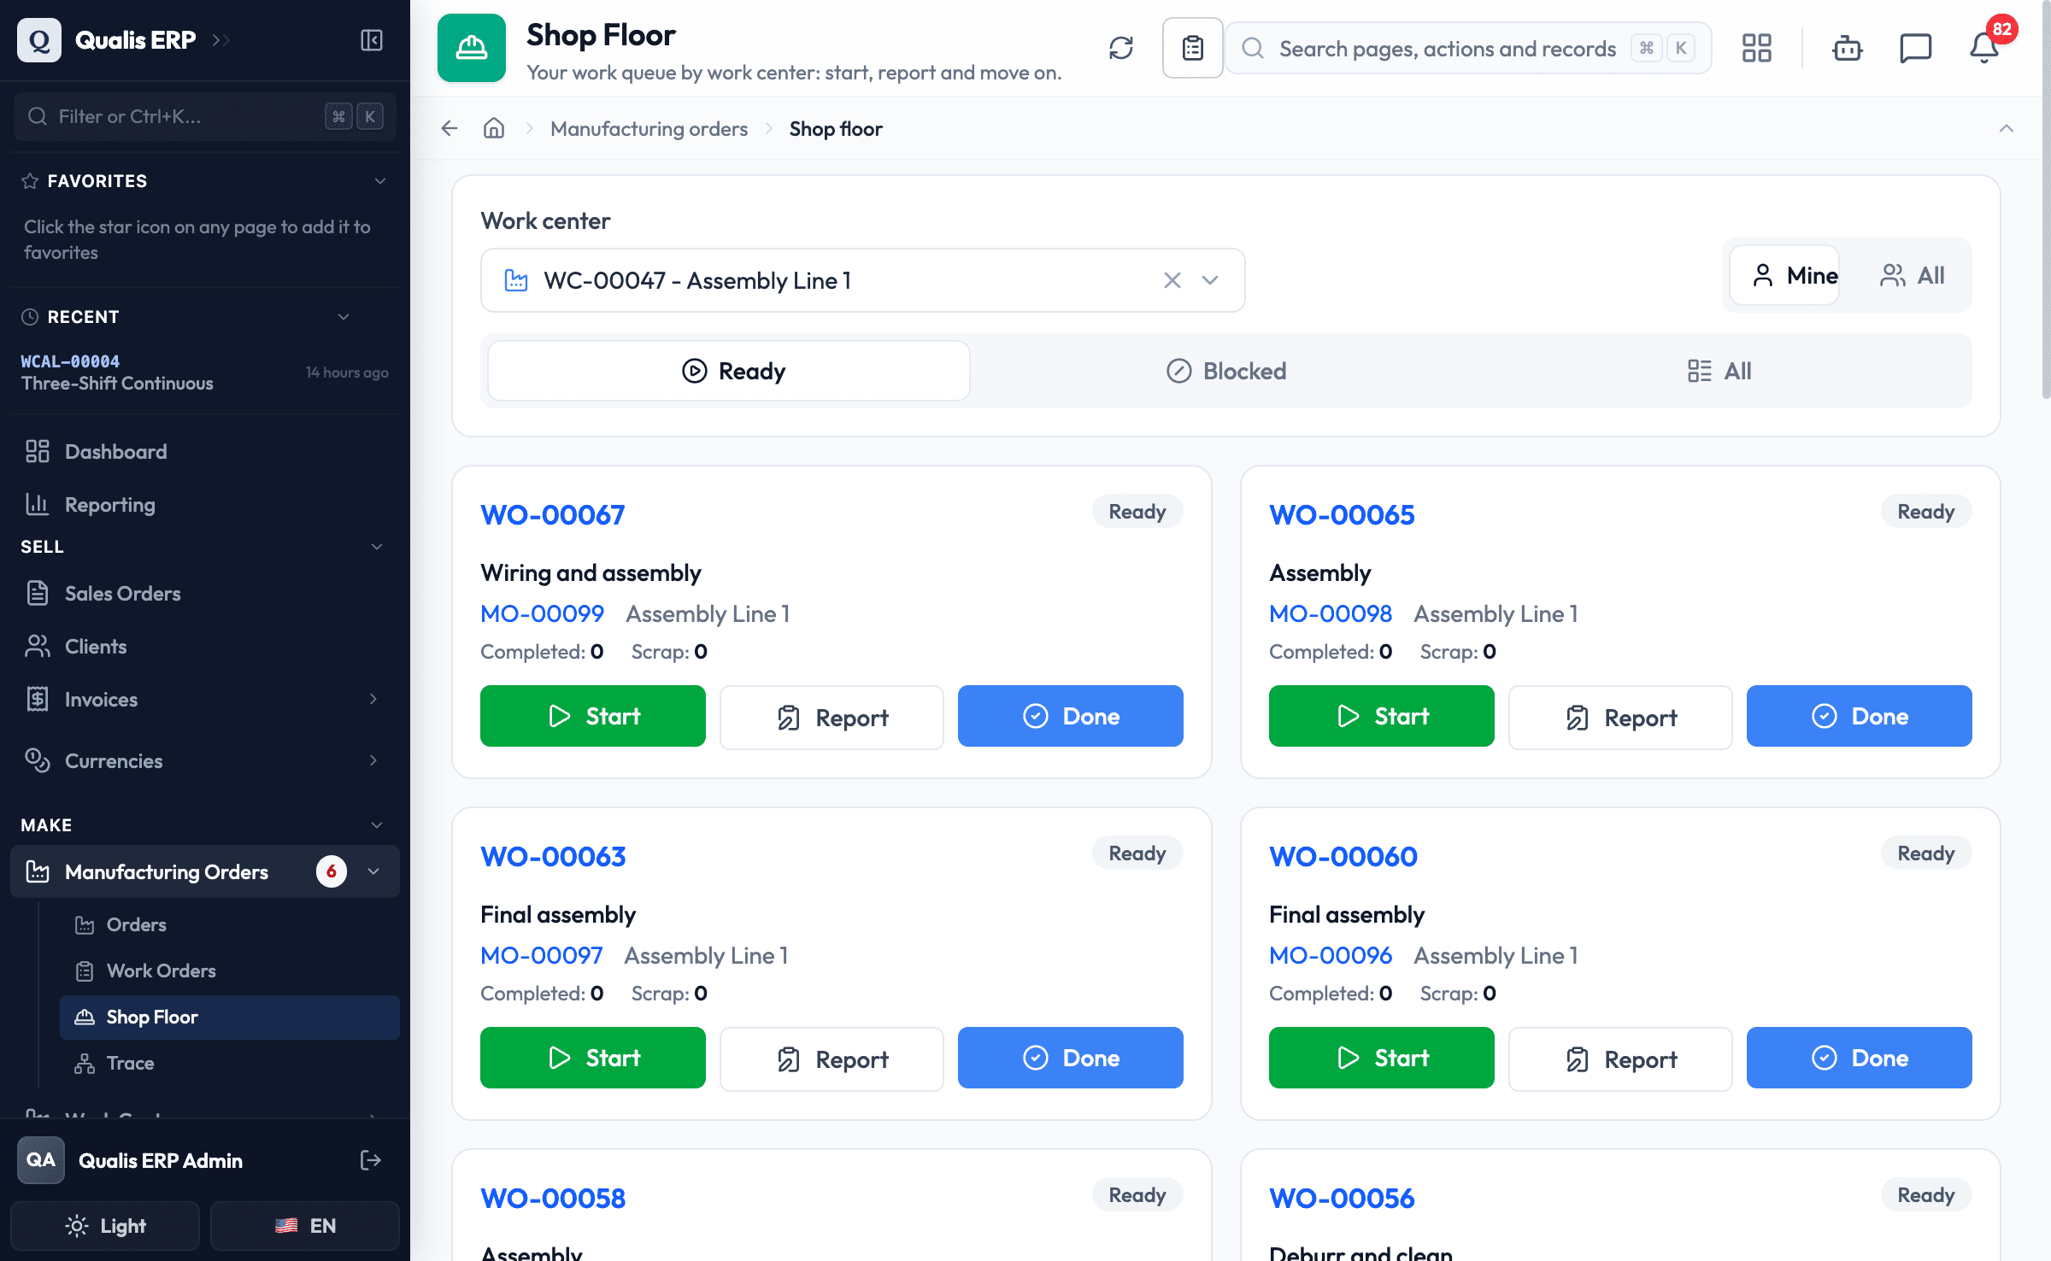This screenshot has width=2051, height=1261.
Task: Select the Blocked tab
Action: 1226,371
